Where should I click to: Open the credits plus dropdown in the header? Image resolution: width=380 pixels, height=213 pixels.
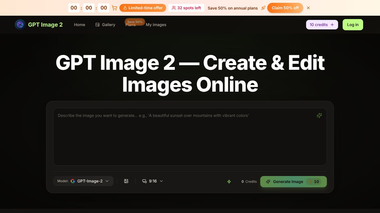pos(332,25)
